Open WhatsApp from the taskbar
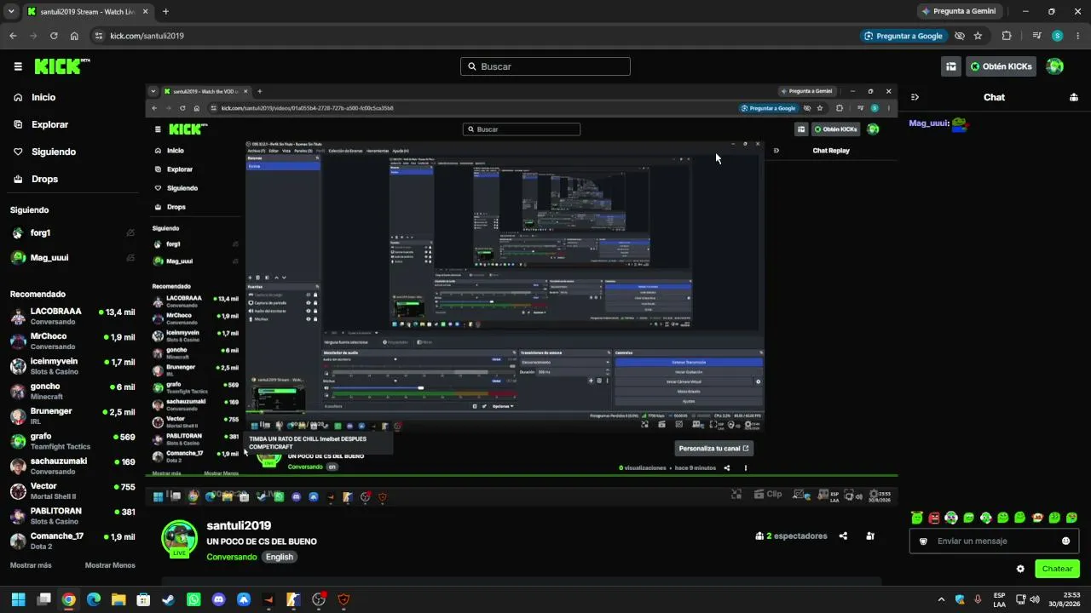The height and width of the screenshot is (613, 1091). pos(193,599)
